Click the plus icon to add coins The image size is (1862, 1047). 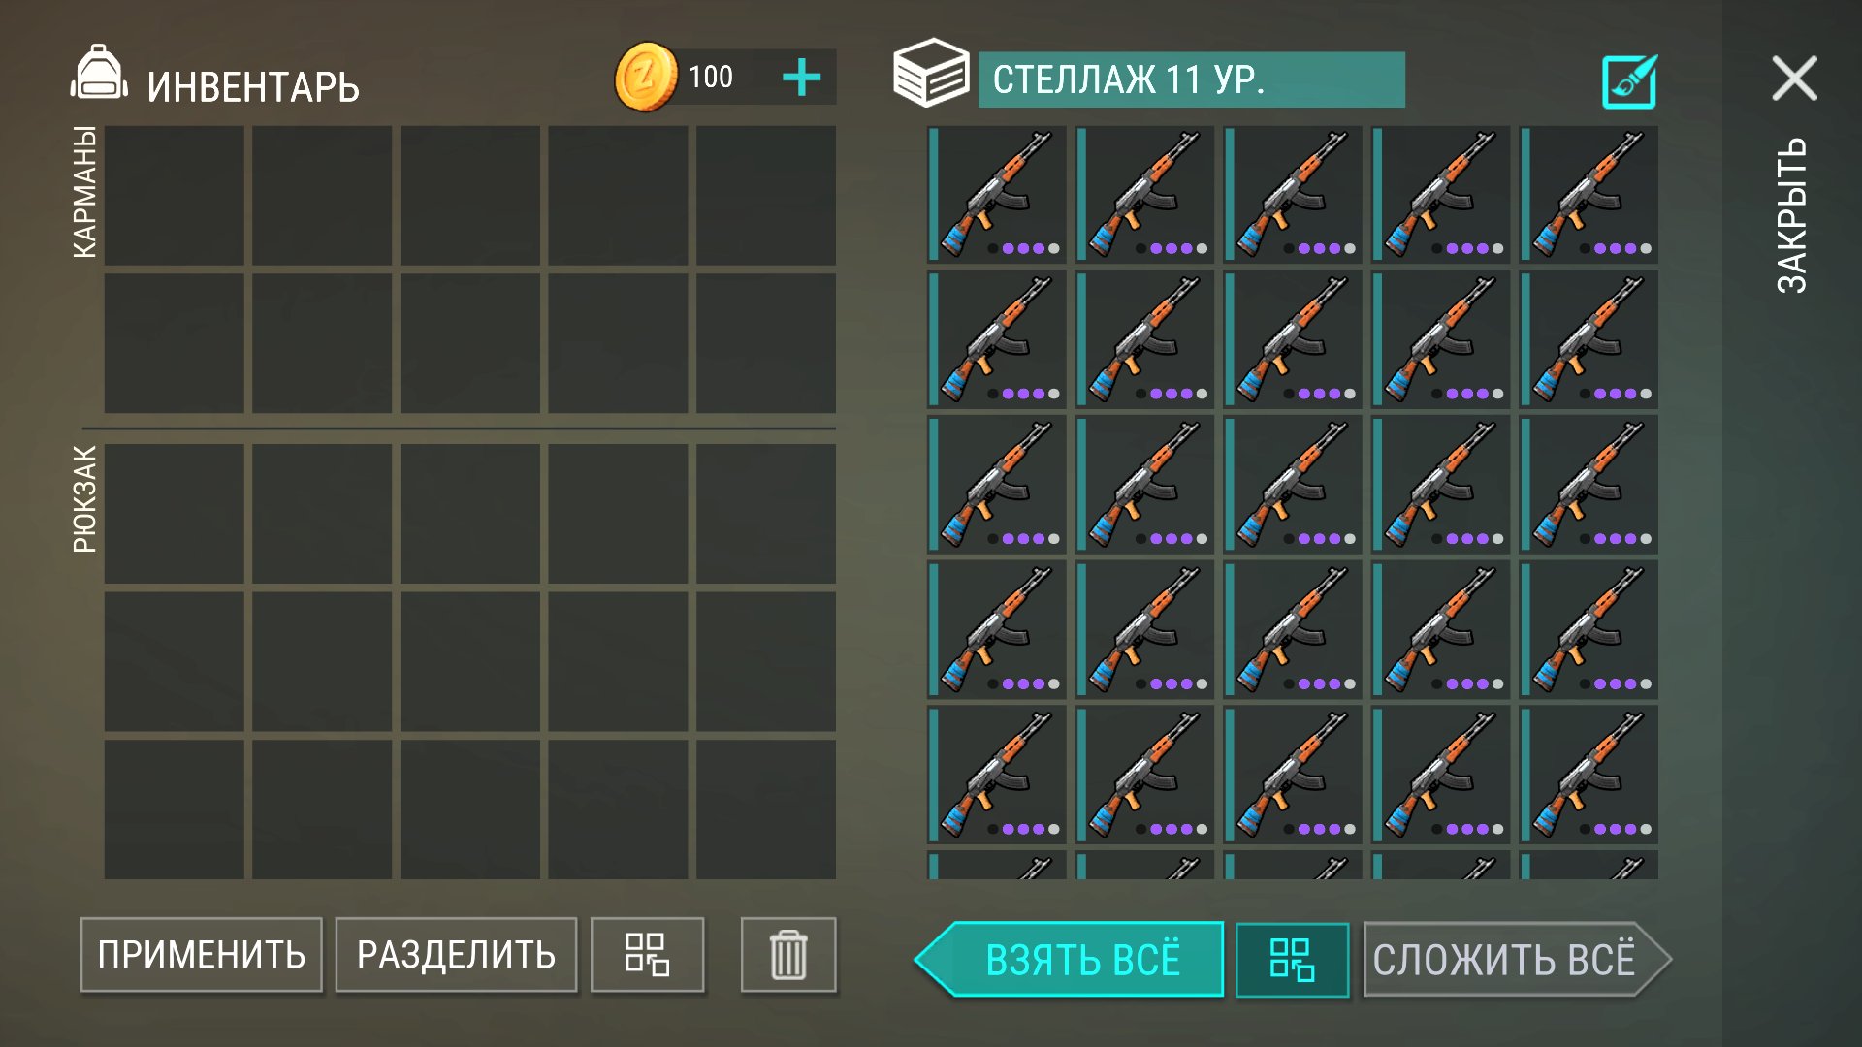point(801,78)
